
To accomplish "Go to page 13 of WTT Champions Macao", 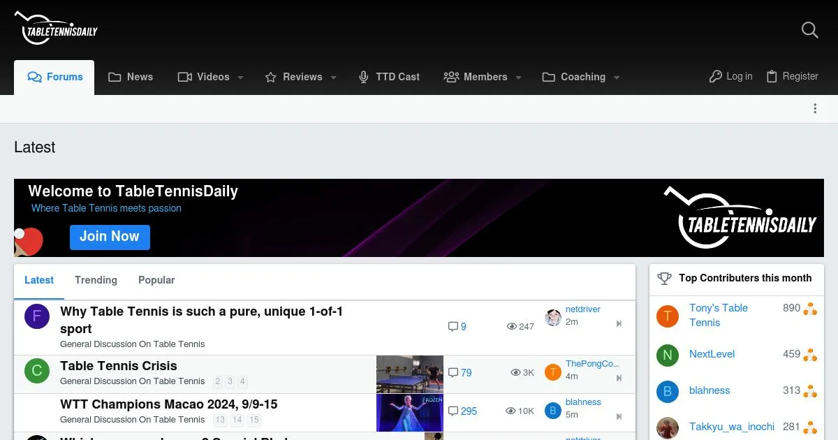I will [x=220, y=420].
